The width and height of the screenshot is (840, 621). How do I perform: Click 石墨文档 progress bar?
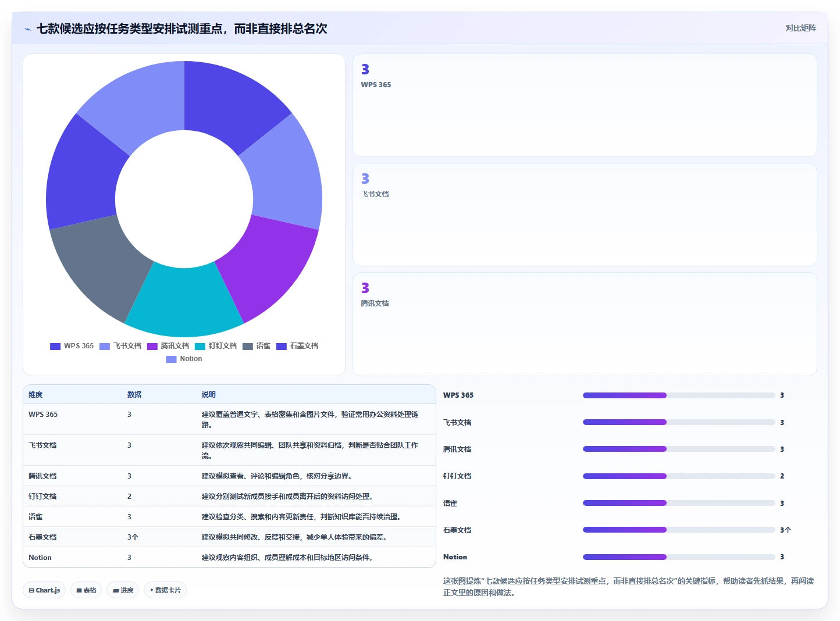[x=679, y=530]
